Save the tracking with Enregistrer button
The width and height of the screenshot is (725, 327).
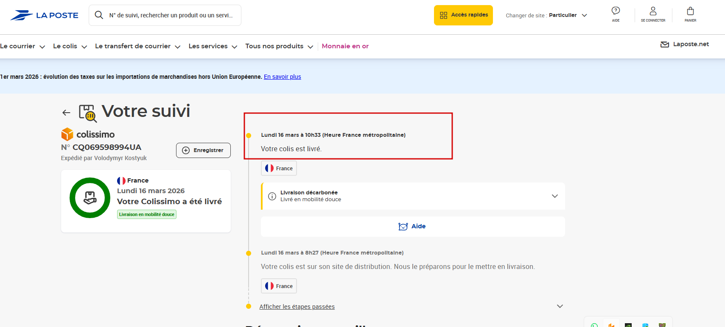coord(203,150)
